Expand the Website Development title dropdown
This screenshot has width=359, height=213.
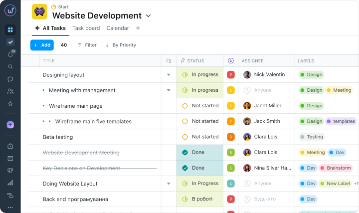149,16
